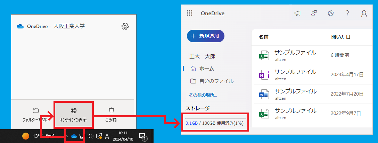The height and width of the screenshot is (143, 378).
Task: Click the OneNote file icon
Action: click(x=264, y=75)
